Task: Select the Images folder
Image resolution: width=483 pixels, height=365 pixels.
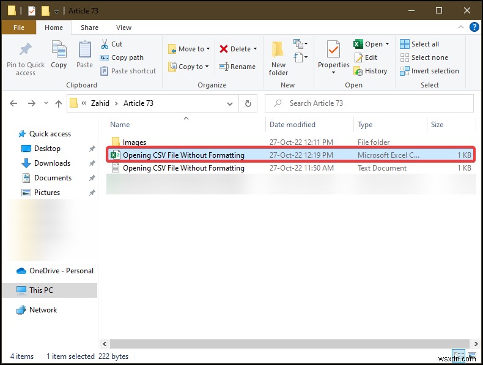Action: pyautogui.click(x=135, y=142)
